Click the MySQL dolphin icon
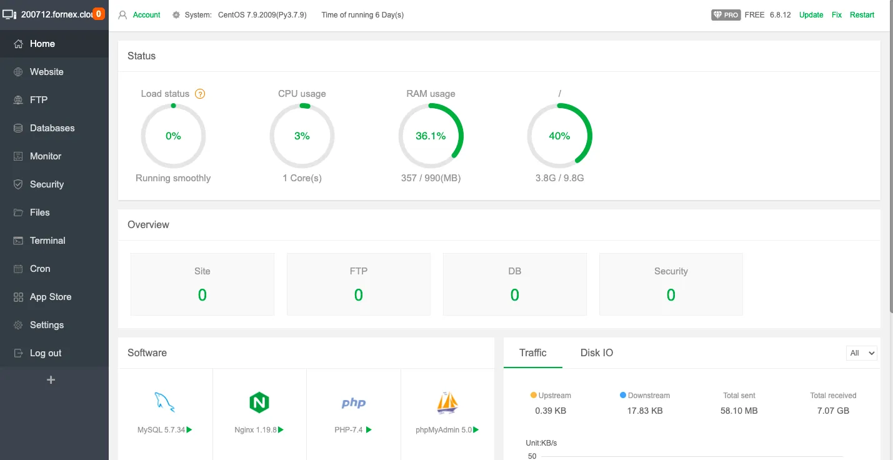Viewport: 893px width, 460px height. pos(165,402)
